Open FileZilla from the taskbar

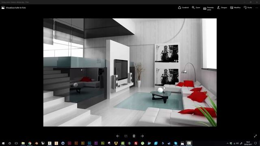(x=136, y=143)
